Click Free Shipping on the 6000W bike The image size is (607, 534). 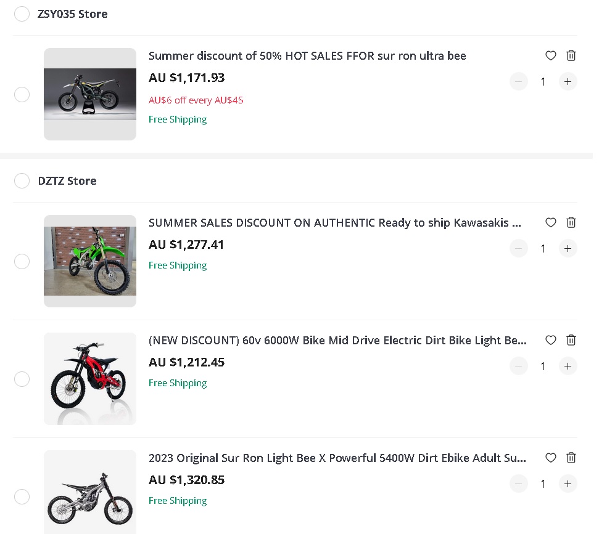pyautogui.click(x=178, y=382)
